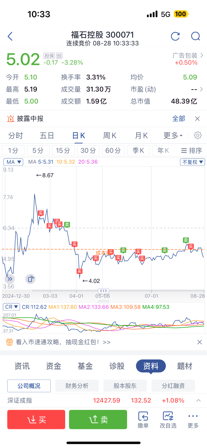Screen dimensions: 207x448
Task: Expand the 市盈(动) details chevron
Action: click(201, 89)
